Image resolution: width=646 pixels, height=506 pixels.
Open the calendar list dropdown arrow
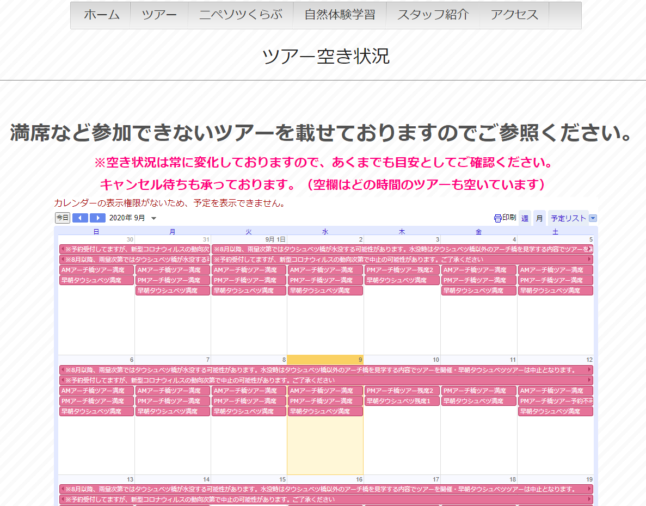click(x=593, y=218)
